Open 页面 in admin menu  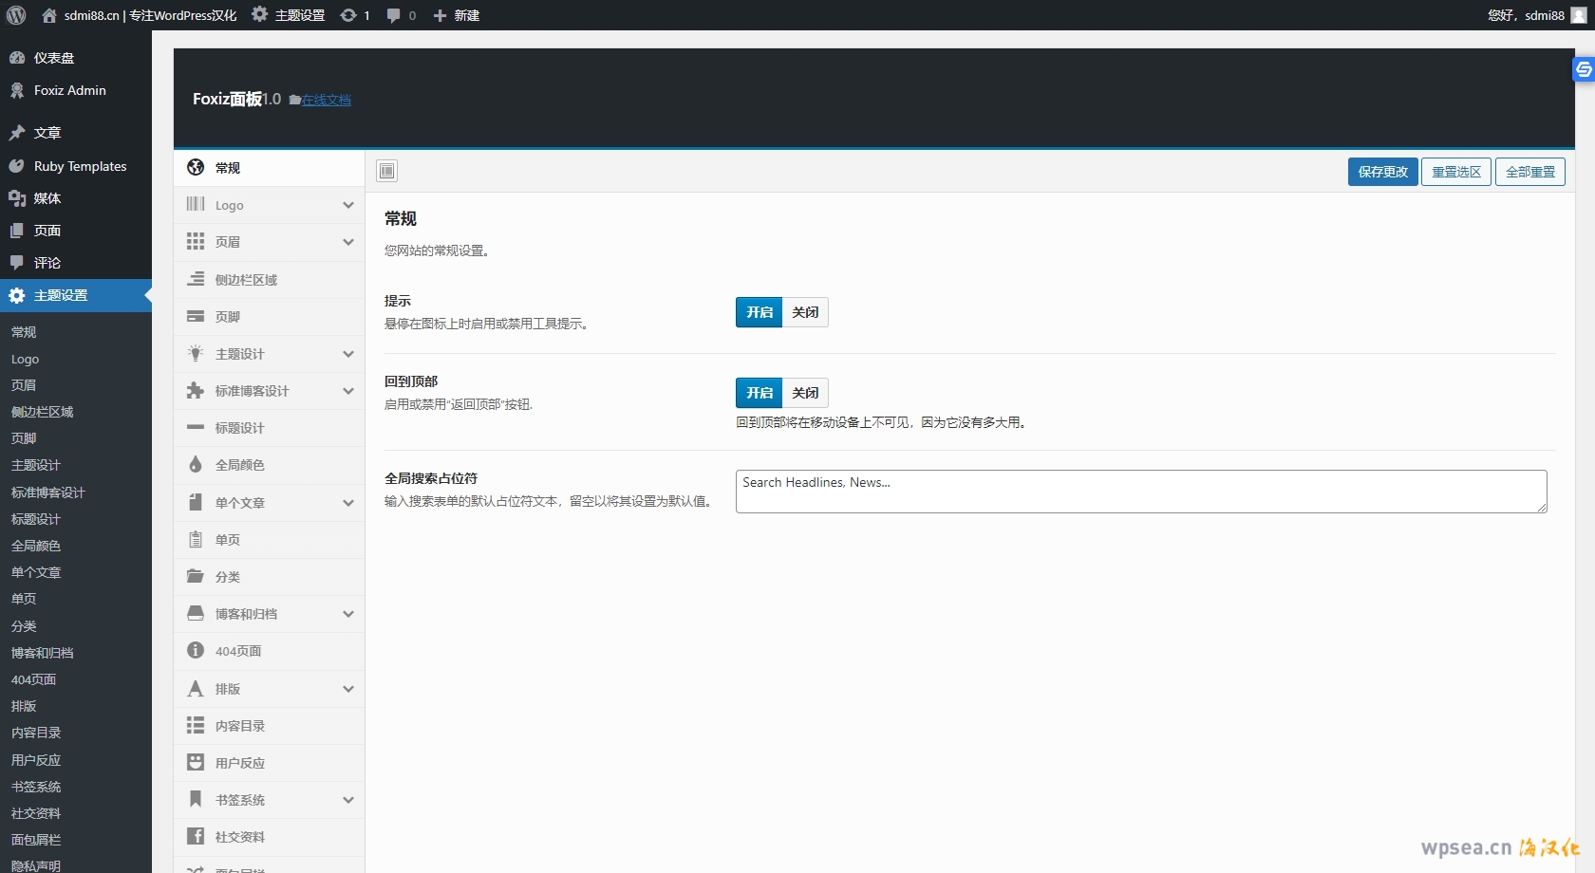(76, 231)
